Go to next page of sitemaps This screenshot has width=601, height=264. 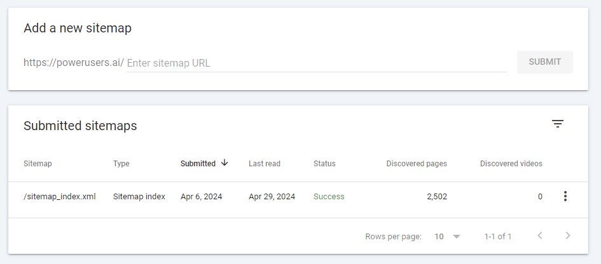point(568,235)
